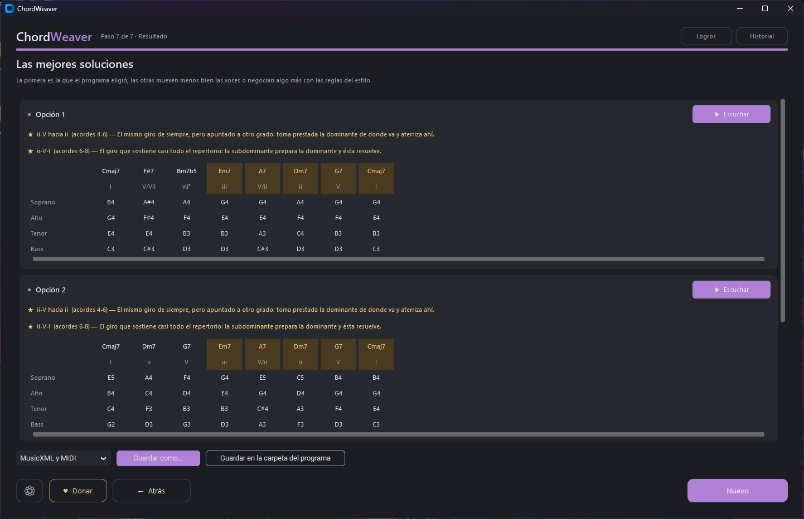Select the A7 chord cell in Opción 1
This screenshot has width=804, height=519.
tap(263, 179)
